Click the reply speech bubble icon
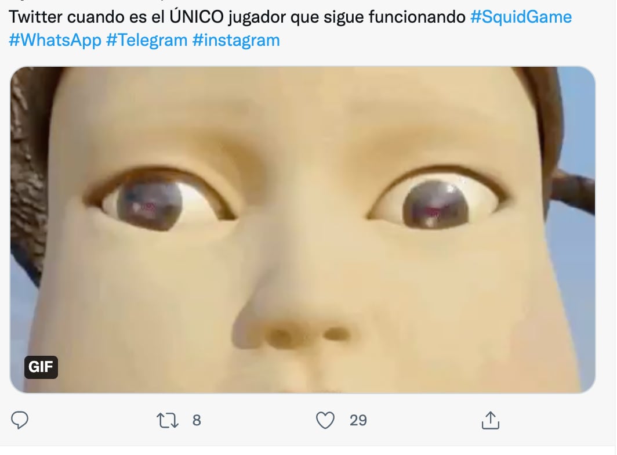617x455 pixels. (x=20, y=420)
